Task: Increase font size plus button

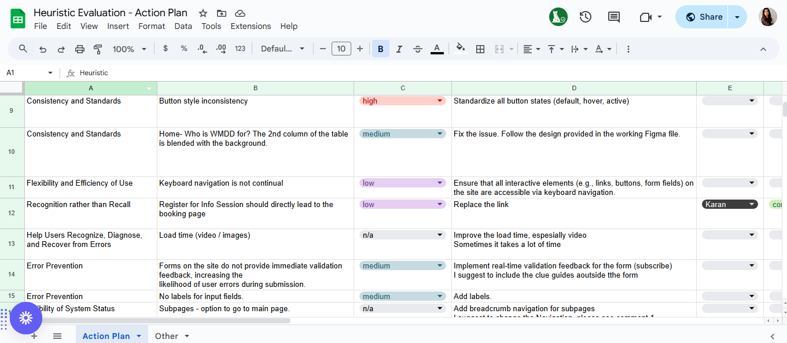Action: (360, 49)
